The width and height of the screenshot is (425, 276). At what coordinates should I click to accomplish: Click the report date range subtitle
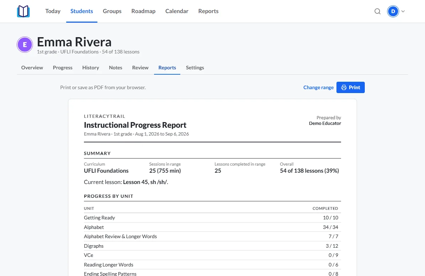(136, 134)
